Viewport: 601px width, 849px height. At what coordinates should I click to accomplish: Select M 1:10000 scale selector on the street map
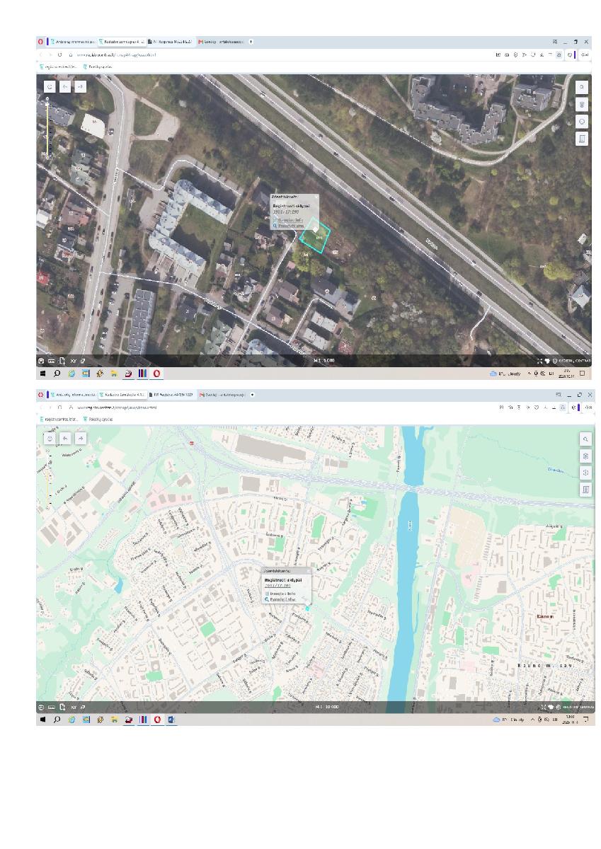click(327, 707)
